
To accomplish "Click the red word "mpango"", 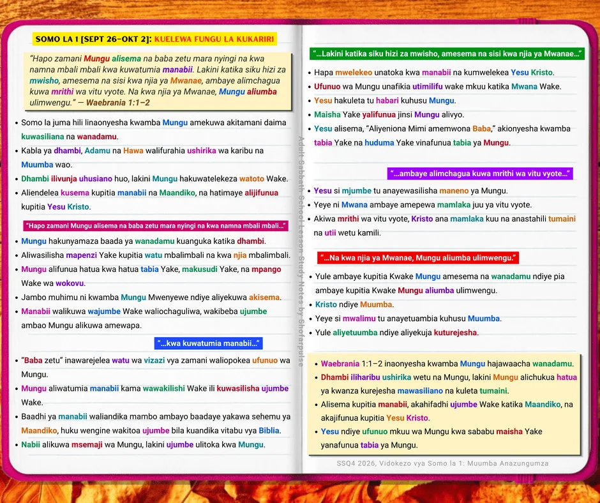I will [266, 269].
